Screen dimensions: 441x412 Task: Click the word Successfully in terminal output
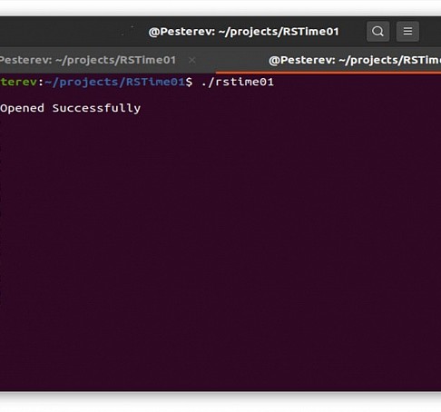click(96, 108)
